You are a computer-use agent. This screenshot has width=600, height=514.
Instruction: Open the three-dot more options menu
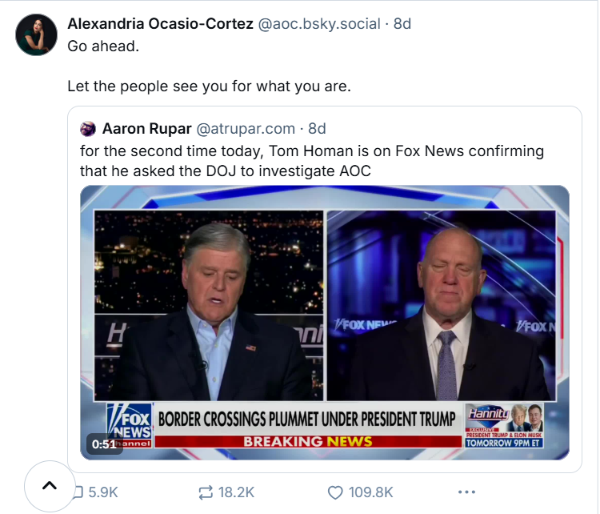467,492
